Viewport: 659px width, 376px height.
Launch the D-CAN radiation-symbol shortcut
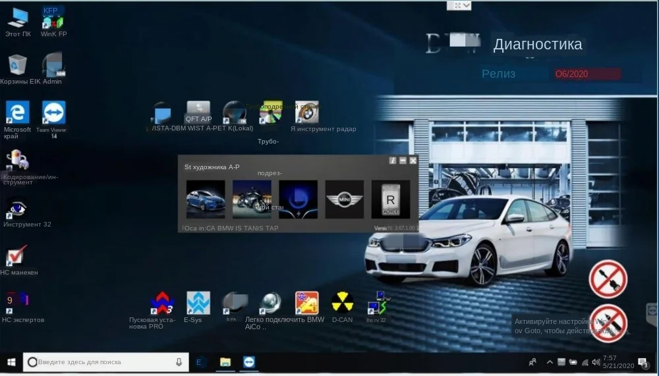click(x=343, y=302)
